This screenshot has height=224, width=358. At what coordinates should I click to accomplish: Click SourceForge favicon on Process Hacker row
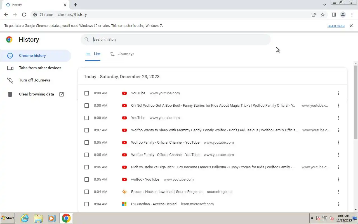[x=124, y=192]
